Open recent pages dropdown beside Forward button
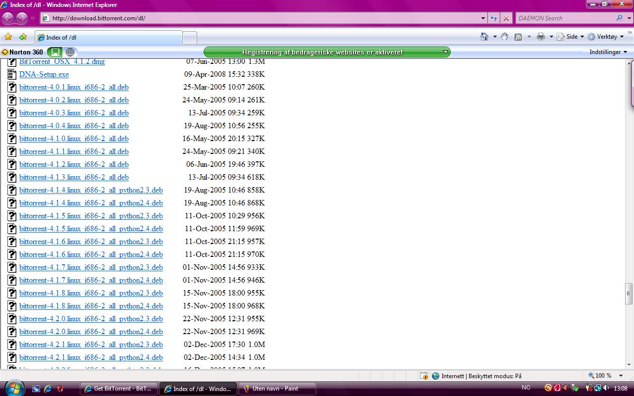The height and width of the screenshot is (396, 634). pos(33,18)
